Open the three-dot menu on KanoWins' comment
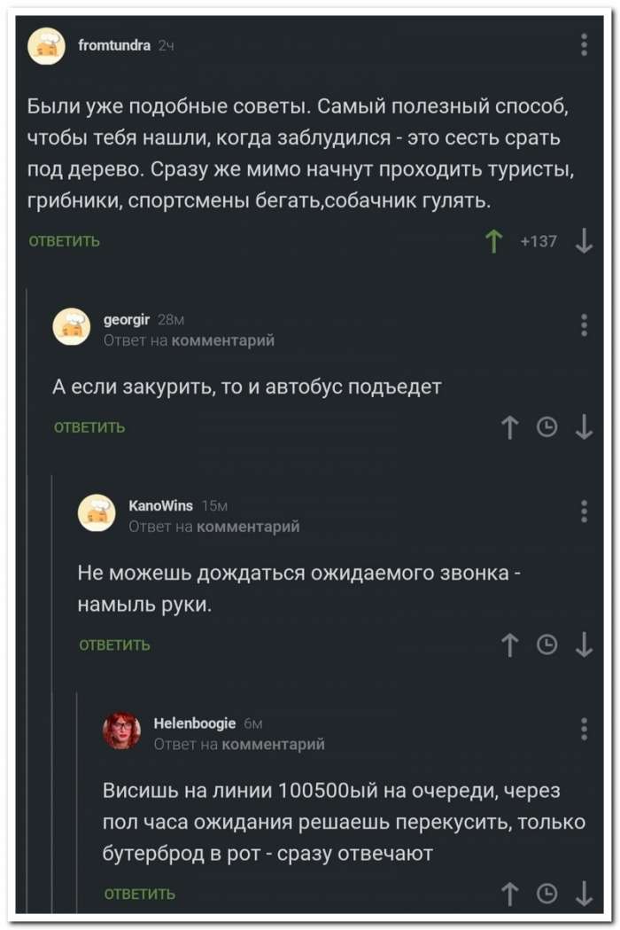Screen dimensions: 620x930 click(x=584, y=511)
